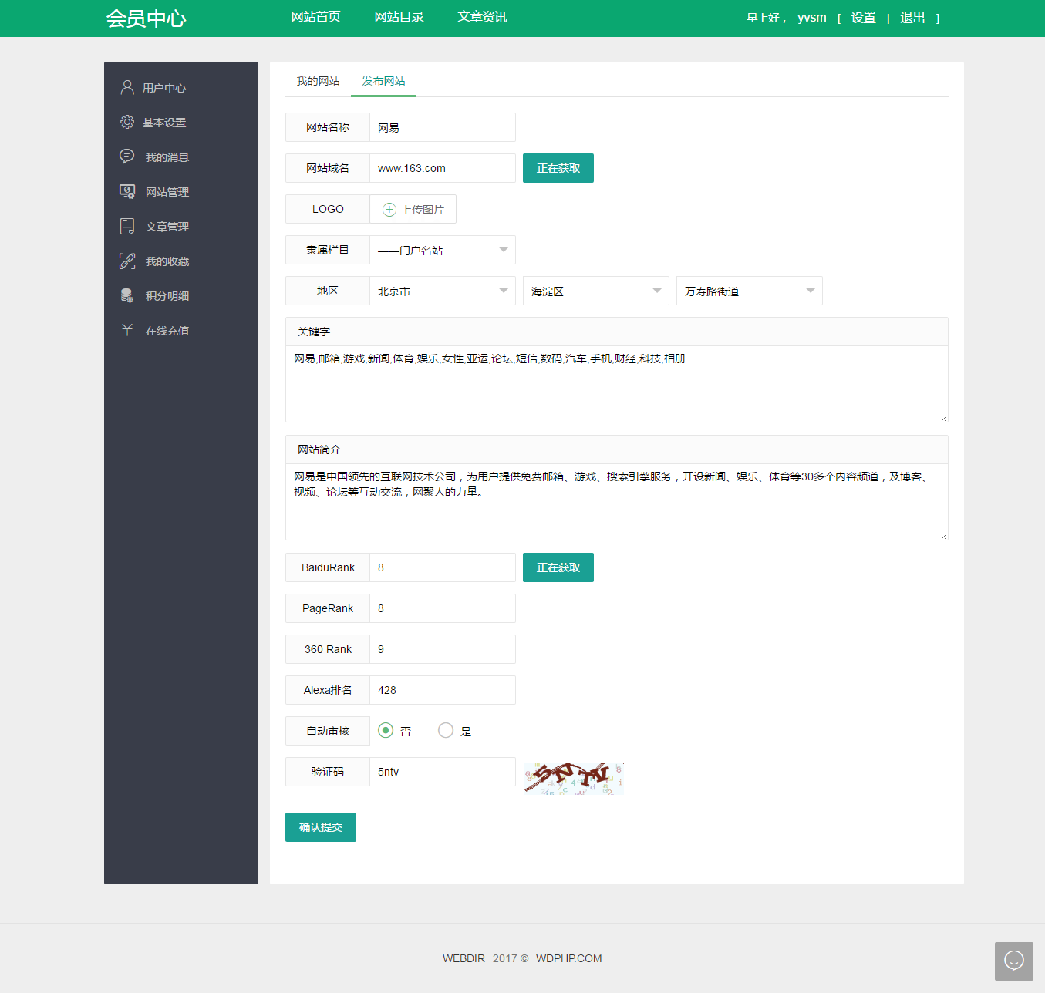
Task: Focus the Alexa排名 input field
Action: (x=443, y=690)
